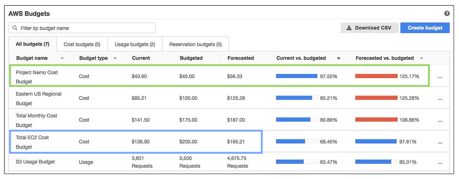Image resolution: width=459 pixels, height=179 pixels.
Task: Open actions menu for Project Nemo Cost Budget
Action: (x=440, y=77)
